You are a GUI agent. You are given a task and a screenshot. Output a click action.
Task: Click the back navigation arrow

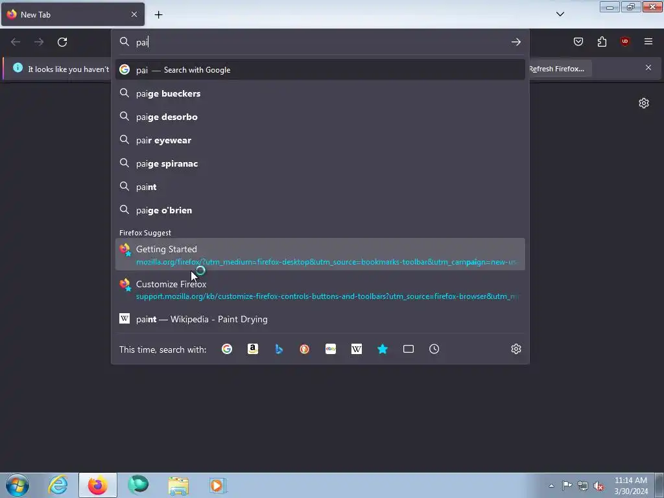click(x=16, y=42)
